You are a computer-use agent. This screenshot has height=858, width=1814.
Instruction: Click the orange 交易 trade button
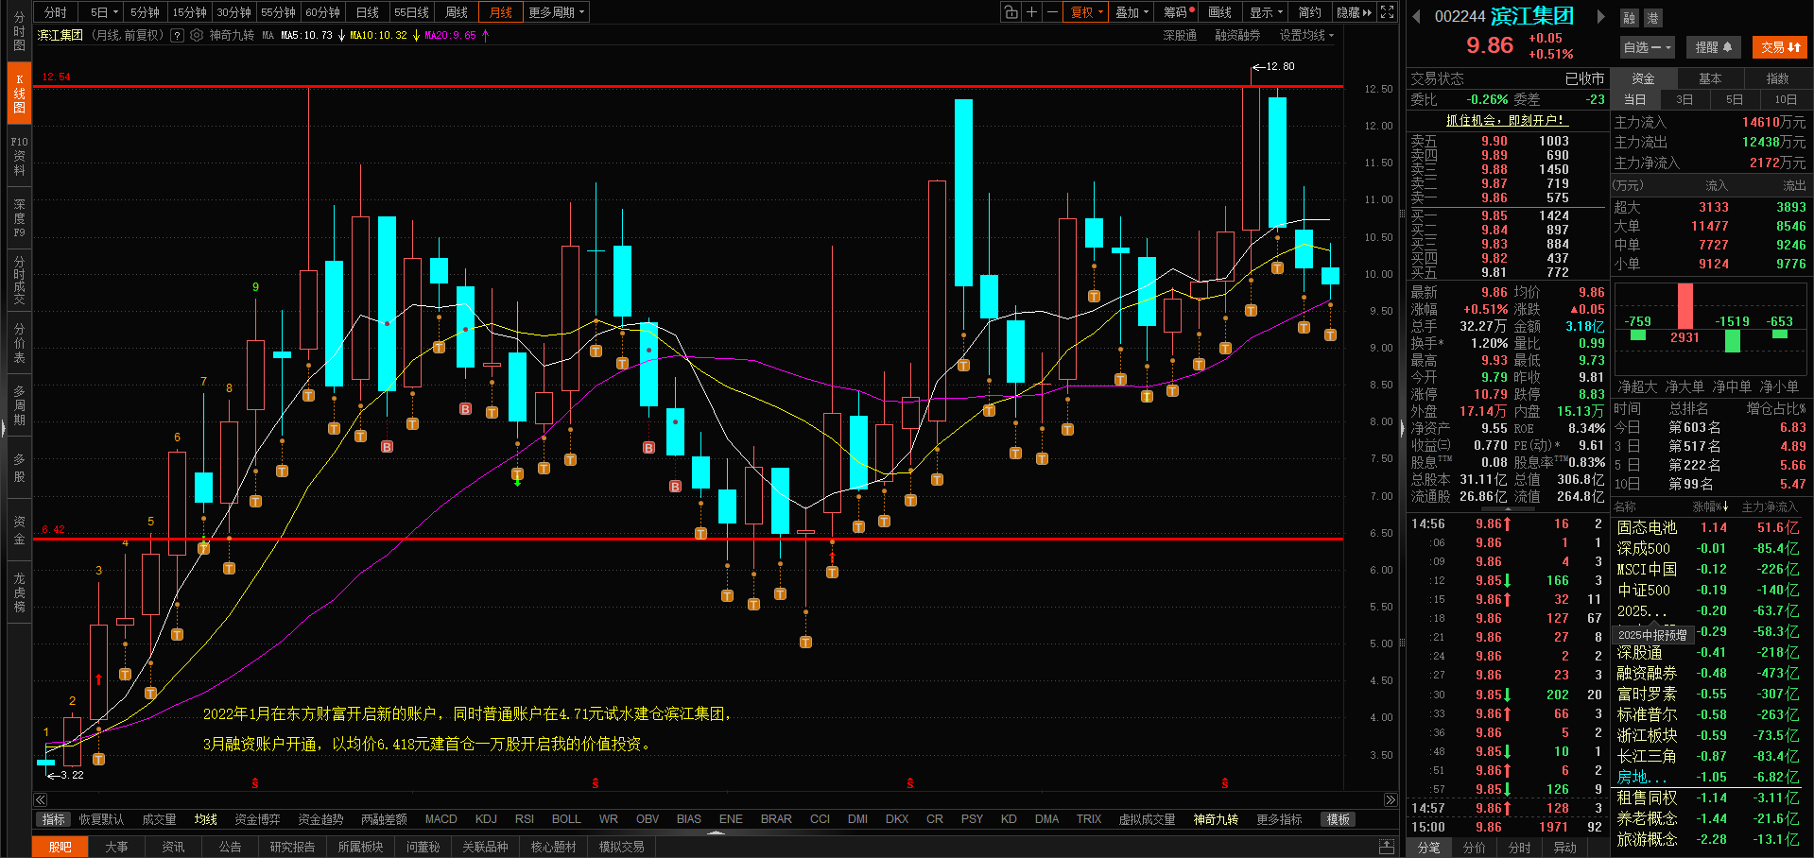click(1780, 47)
